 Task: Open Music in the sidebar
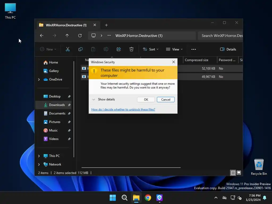(53, 130)
